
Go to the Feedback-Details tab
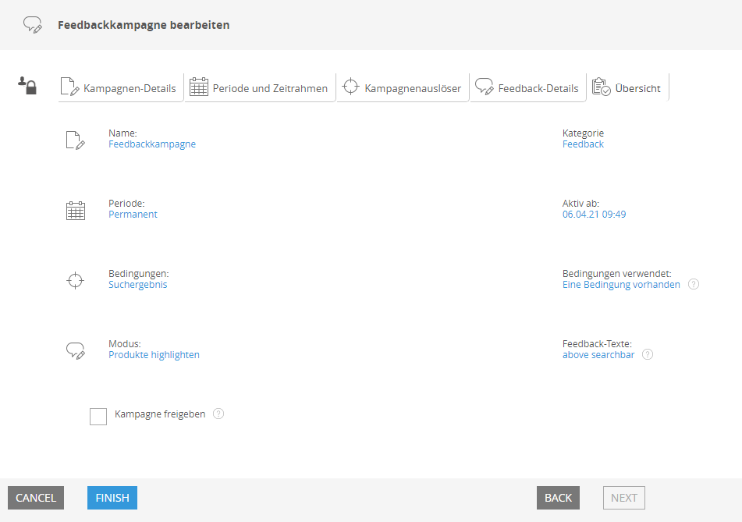click(527, 87)
